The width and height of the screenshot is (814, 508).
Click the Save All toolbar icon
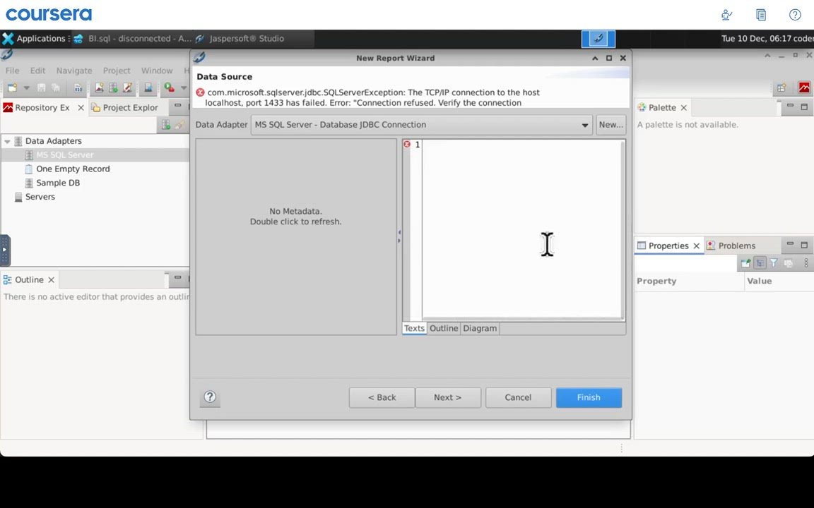(56, 87)
